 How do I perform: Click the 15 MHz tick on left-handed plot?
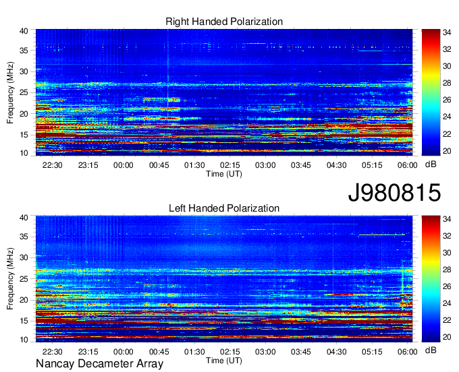(24, 321)
